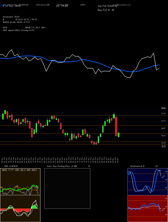This screenshot has width=168, height=222.
Task: Click the 'CL: 78.49' close price label
Action: pos(62,6)
